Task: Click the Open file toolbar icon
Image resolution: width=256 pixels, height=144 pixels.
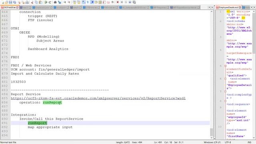Action: [6, 2]
